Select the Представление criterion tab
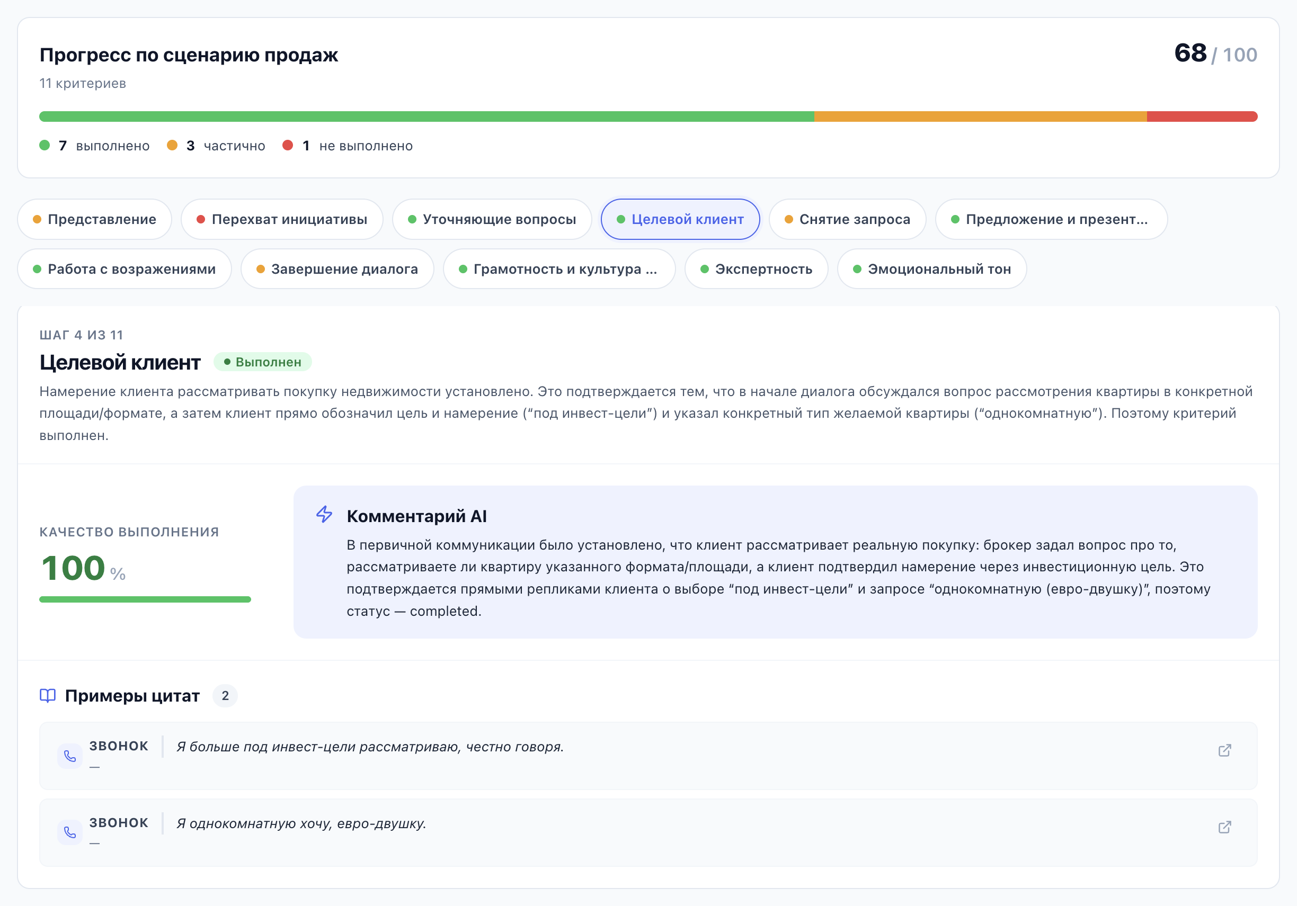The width and height of the screenshot is (1297, 906). [x=94, y=219]
